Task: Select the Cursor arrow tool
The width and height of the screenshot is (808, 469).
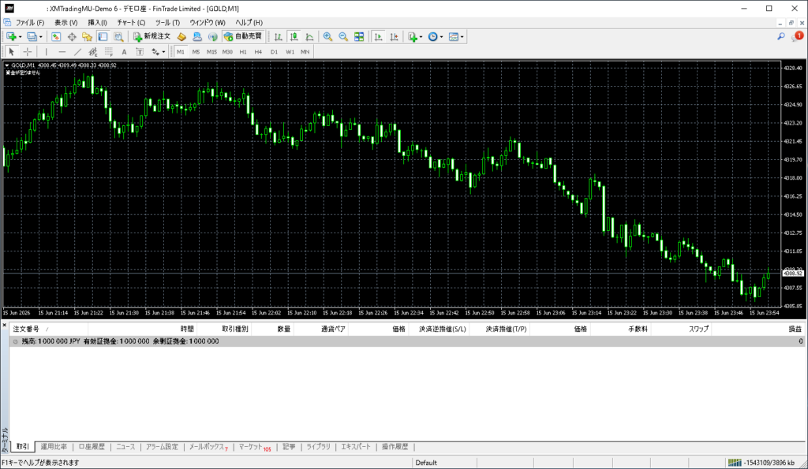Action: tap(11, 51)
